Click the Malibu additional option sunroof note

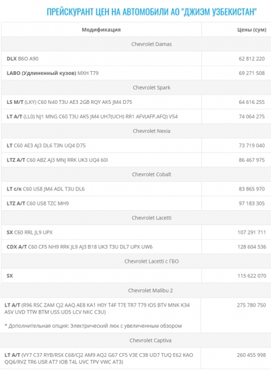(x=93, y=326)
